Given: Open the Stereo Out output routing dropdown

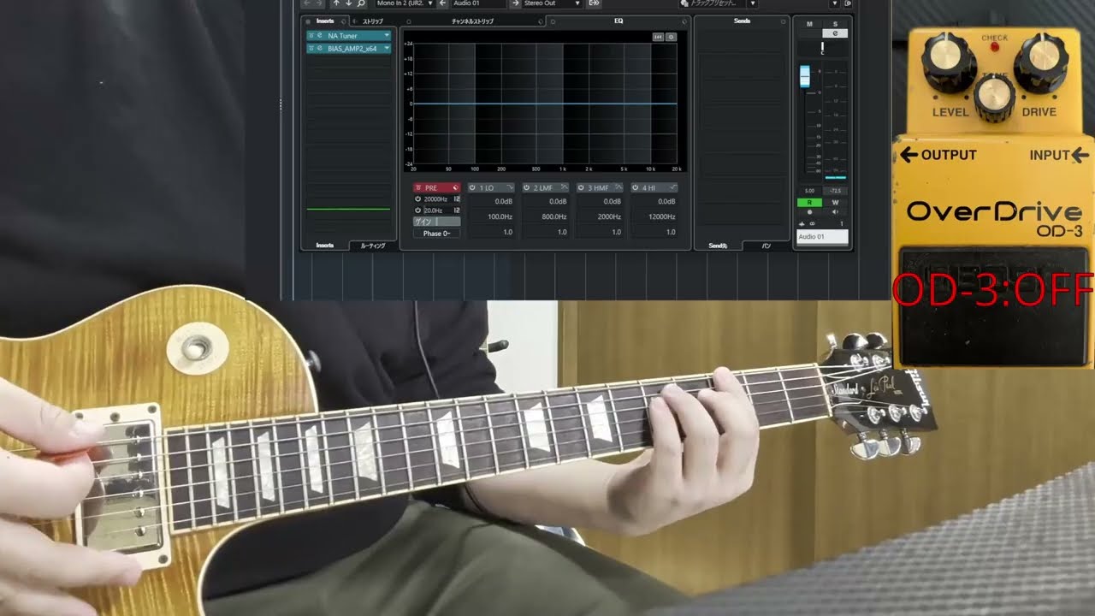Looking at the screenshot, I should 577,3.
